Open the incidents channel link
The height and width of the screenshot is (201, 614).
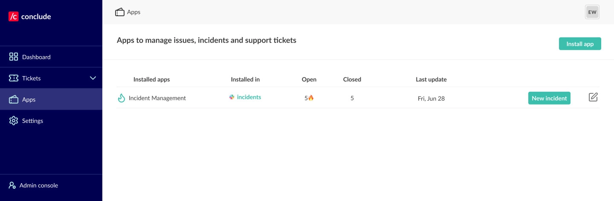tap(249, 97)
